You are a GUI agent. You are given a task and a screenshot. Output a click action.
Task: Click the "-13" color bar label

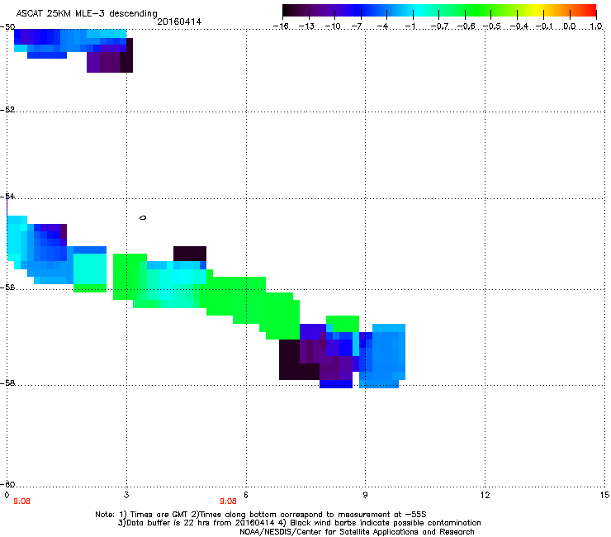[x=306, y=26]
